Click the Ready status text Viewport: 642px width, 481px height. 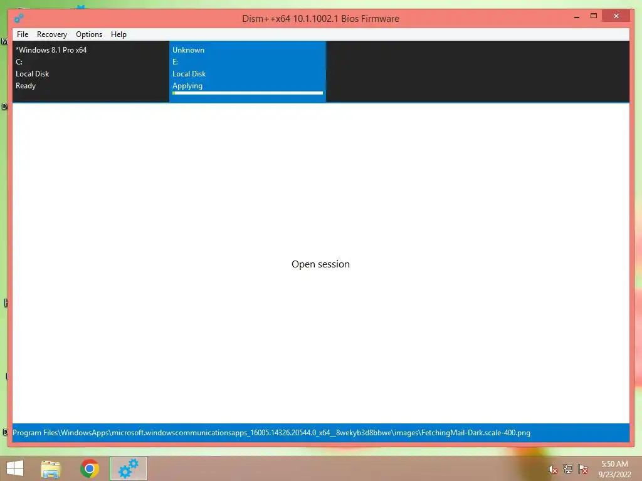[26, 86]
